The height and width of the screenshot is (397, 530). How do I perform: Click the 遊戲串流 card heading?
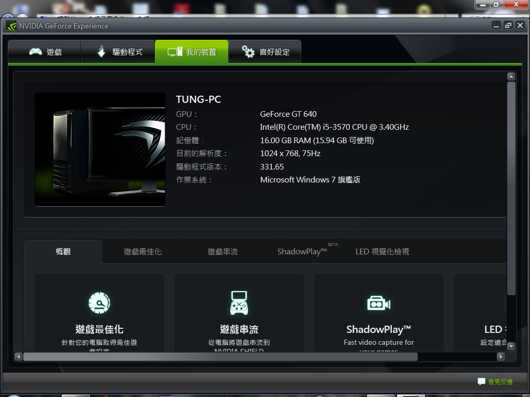[239, 329]
